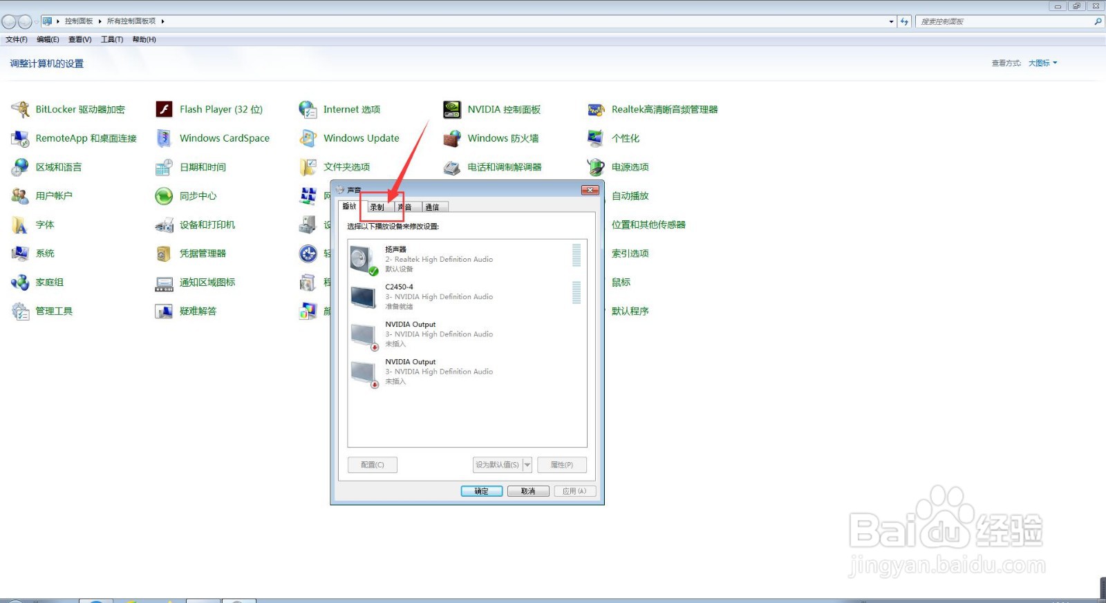Open the 文件夹选项 icon
1106x603 pixels.
[308, 167]
